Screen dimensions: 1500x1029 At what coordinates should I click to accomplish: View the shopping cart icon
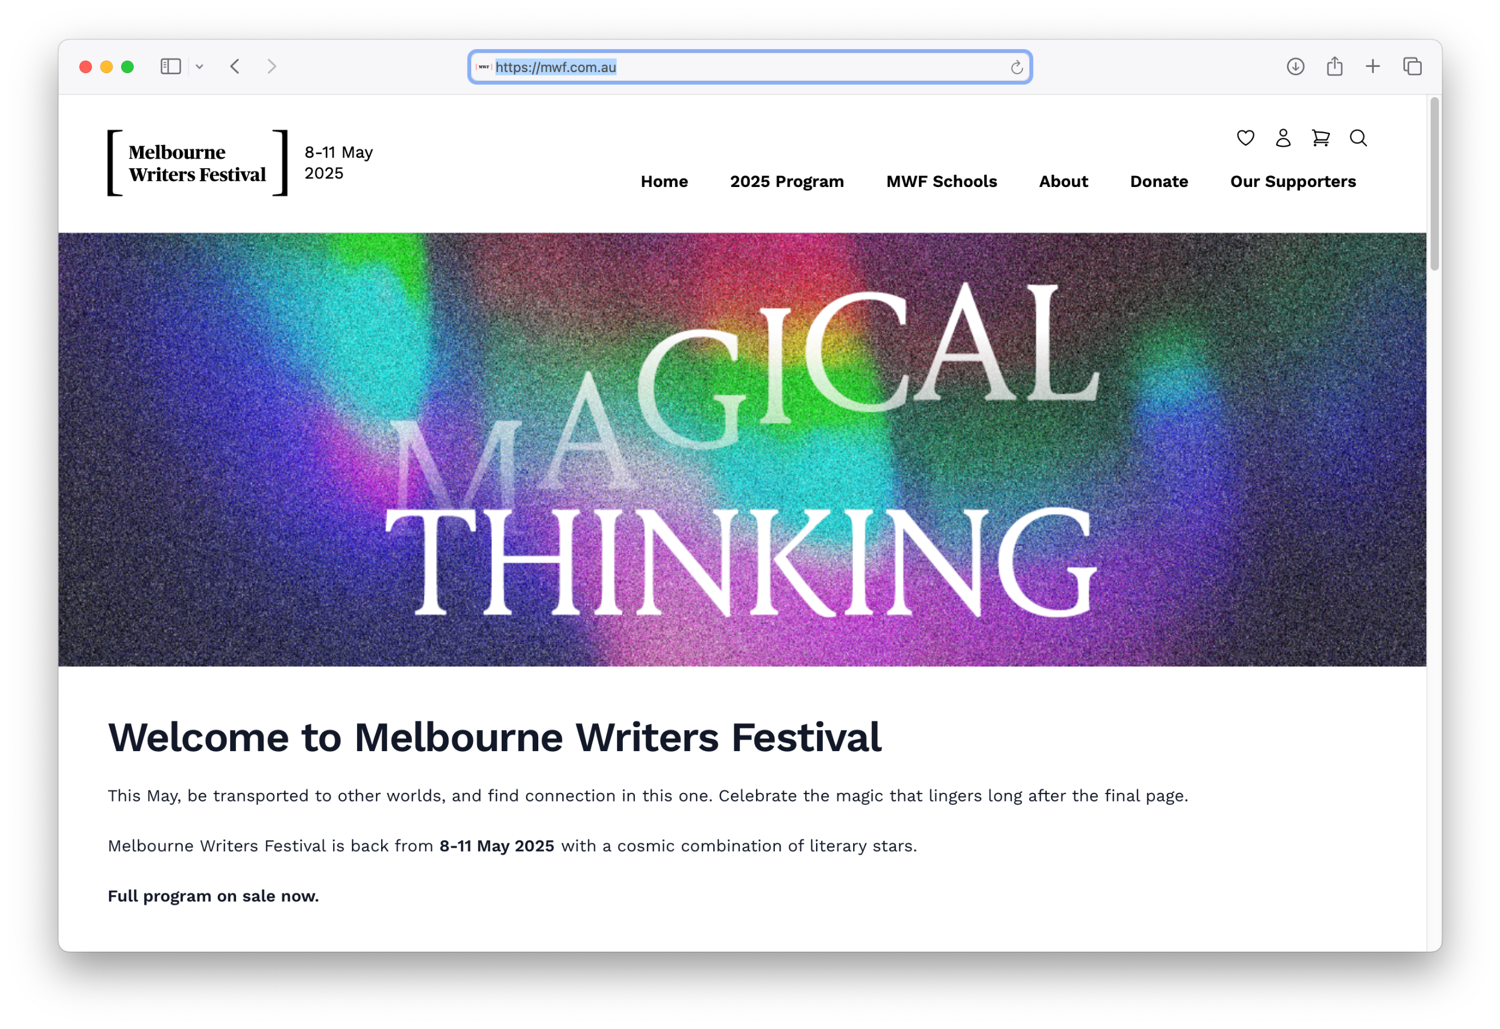pos(1320,138)
